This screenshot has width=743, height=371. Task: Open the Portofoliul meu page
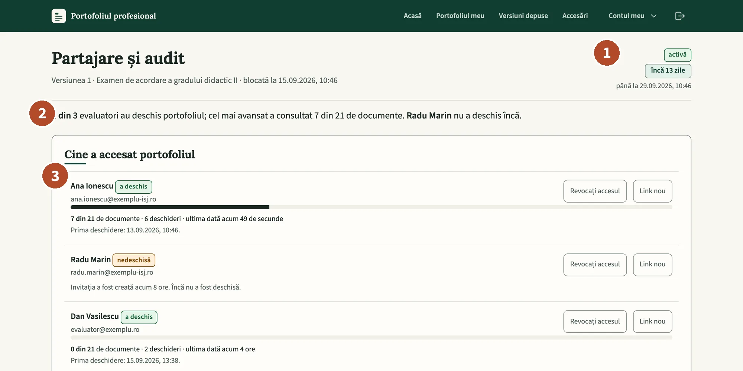point(460,16)
